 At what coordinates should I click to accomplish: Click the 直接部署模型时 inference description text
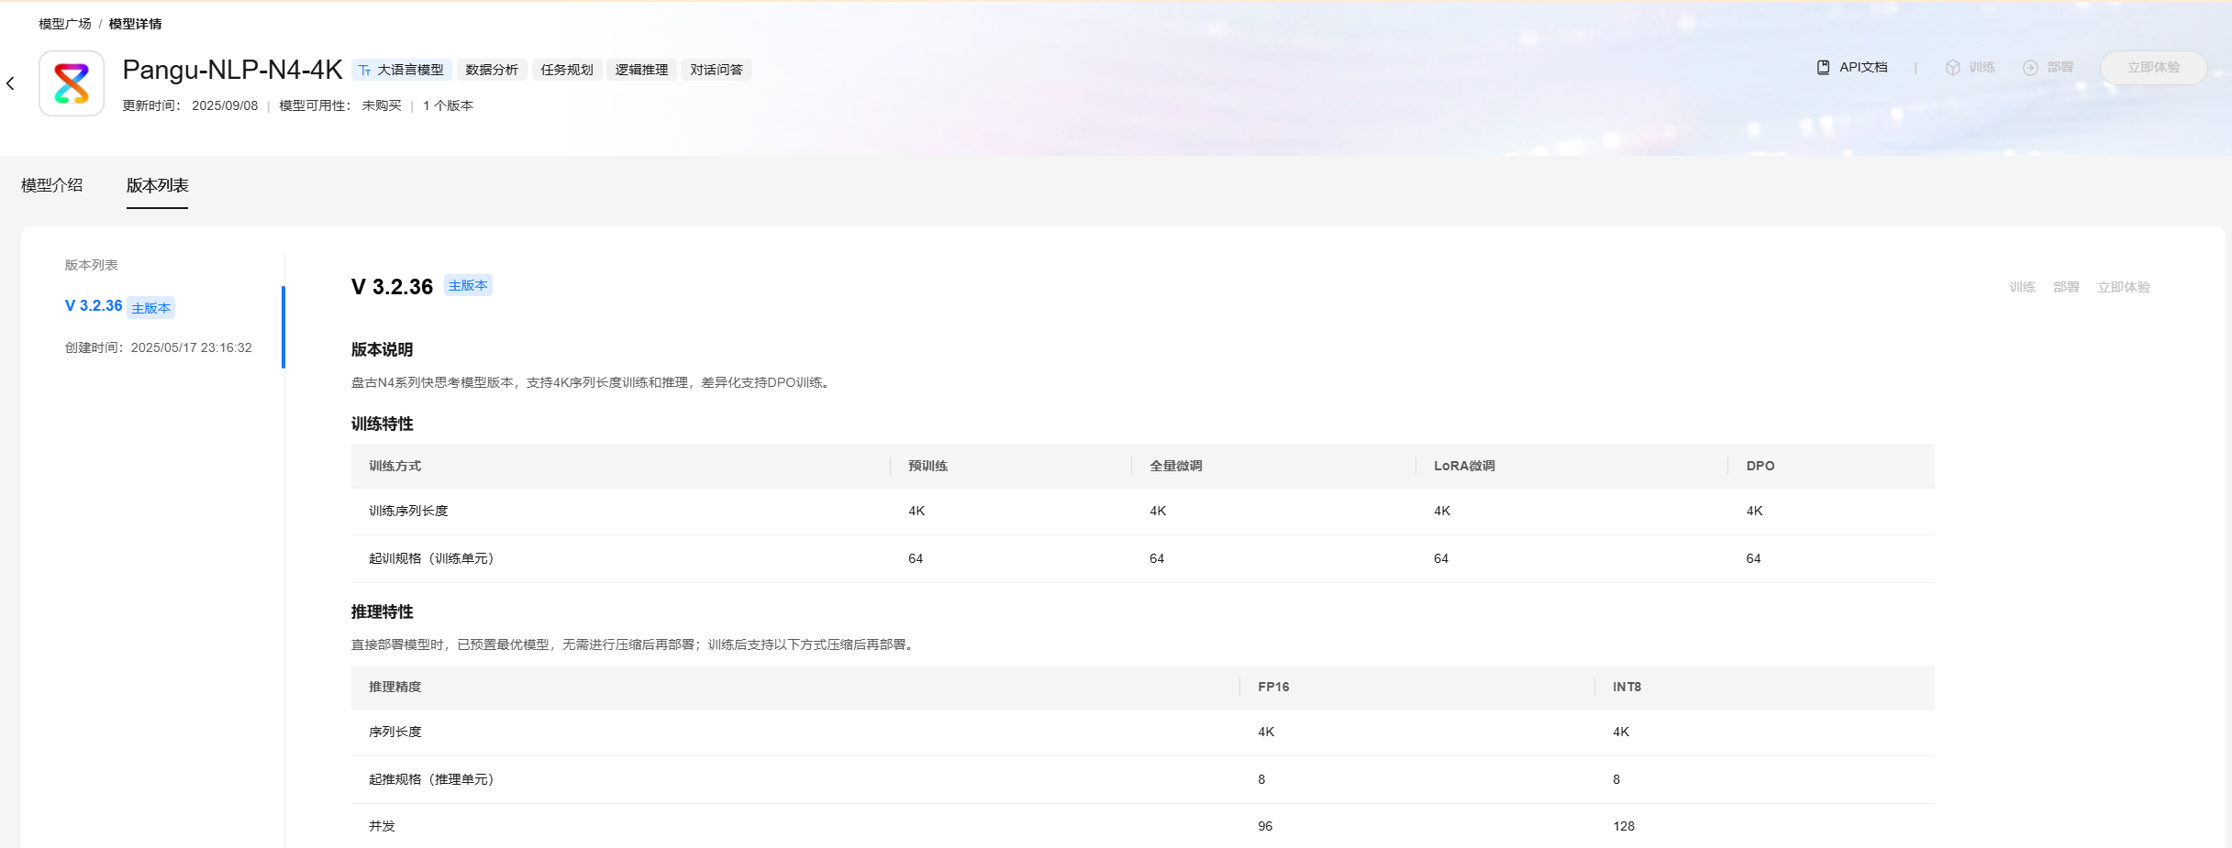pos(635,644)
